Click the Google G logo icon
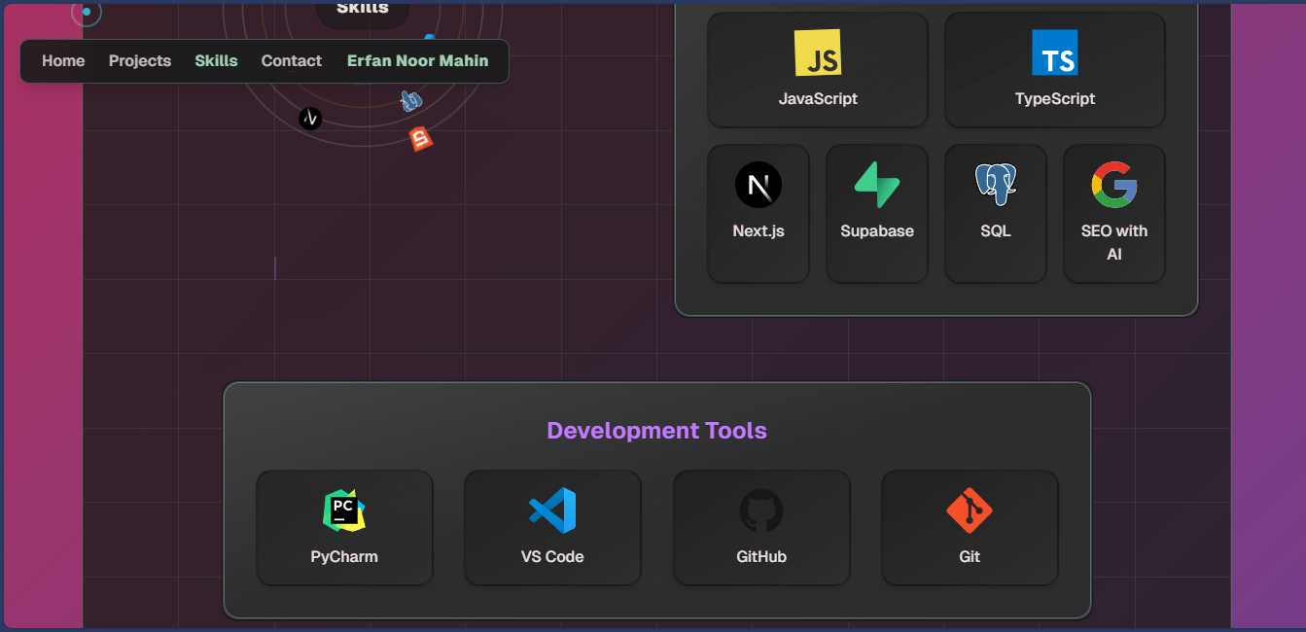This screenshot has width=1306, height=632. [x=1114, y=185]
